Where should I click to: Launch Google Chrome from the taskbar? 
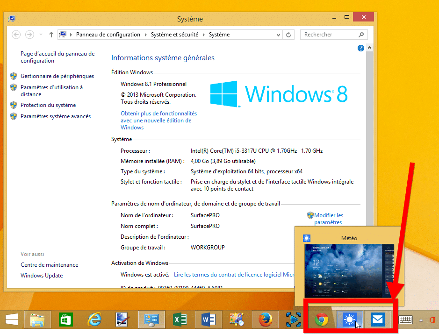(x=322, y=319)
